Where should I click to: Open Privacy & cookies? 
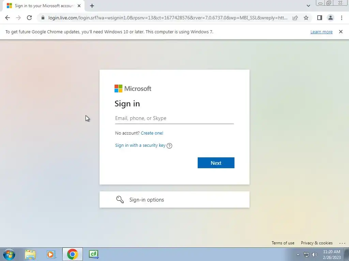pyautogui.click(x=317, y=243)
